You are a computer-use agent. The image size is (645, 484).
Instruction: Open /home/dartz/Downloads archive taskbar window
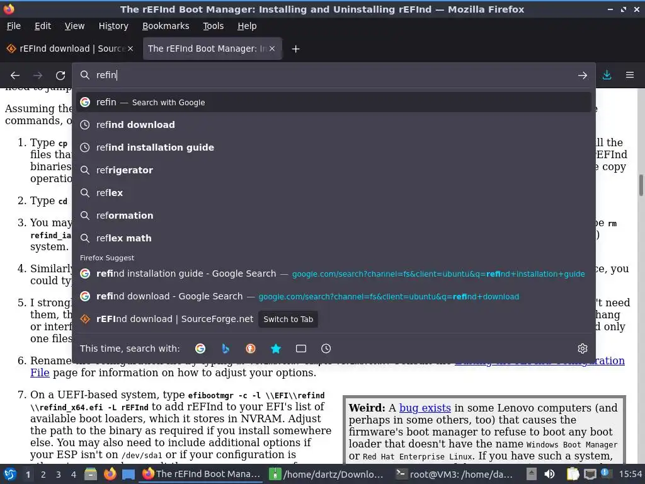[x=328, y=474]
